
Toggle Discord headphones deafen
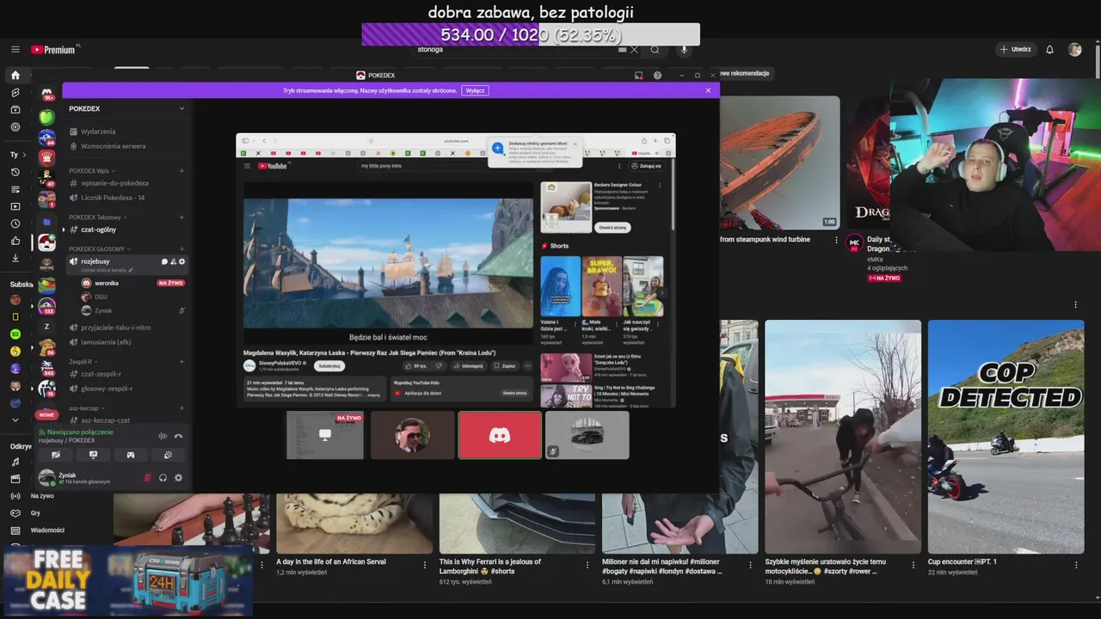pyautogui.click(x=163, y=478)
